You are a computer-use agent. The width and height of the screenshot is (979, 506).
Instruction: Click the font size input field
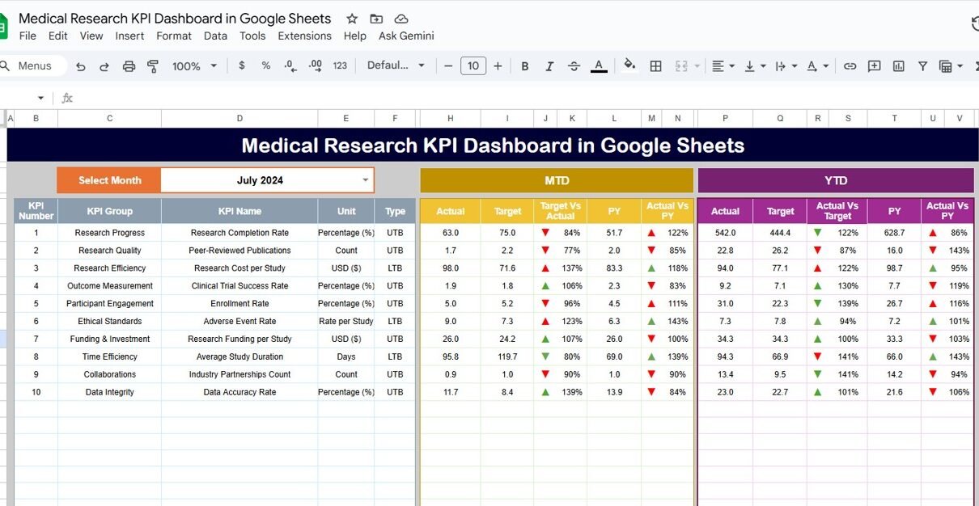tap(473, 66)
